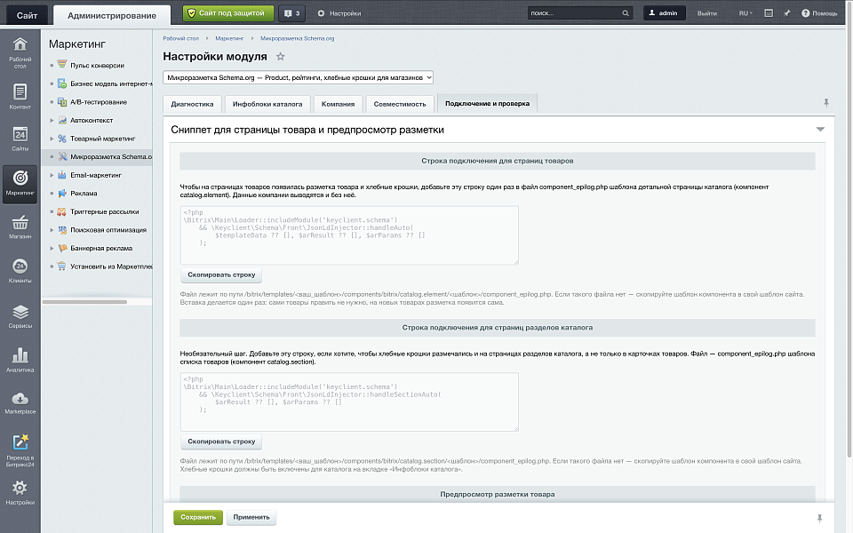Click Выйти logout link
853x533 pixels.
pyautogui.click(x=706, y=13)
